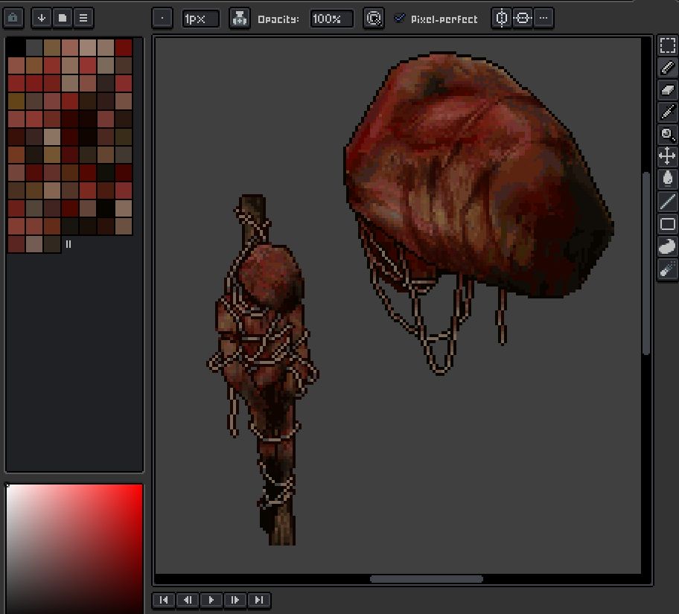Select the Move tool
This screenshot has width=679, height=614.
point(667,156)
